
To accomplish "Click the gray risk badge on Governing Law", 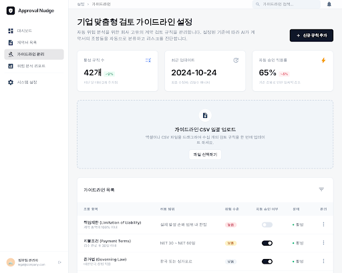I will click(230, 262).
